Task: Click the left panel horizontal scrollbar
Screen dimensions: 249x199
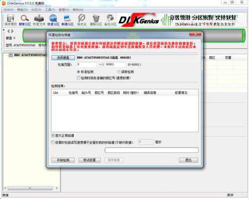Action: [31, 188]
